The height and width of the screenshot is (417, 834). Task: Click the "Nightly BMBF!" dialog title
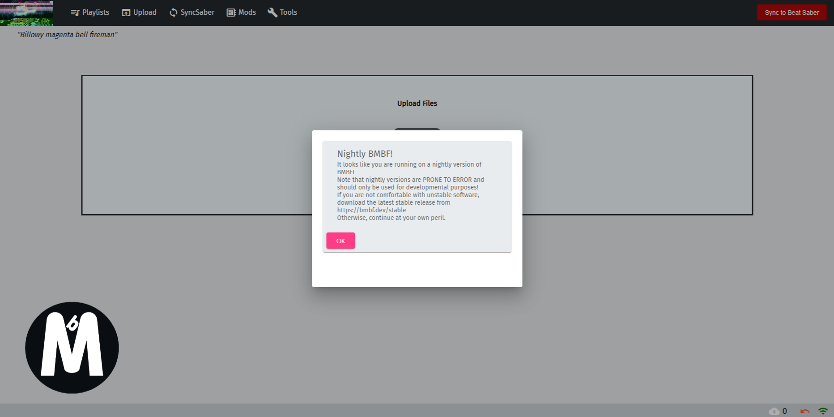365,154
